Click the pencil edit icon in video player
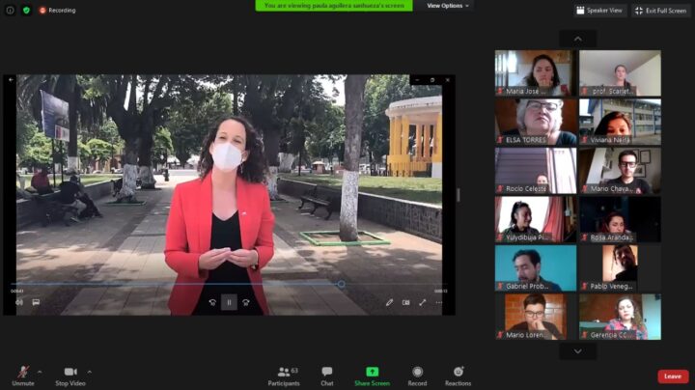Viewport: 695px width, 390px height. pos(390,302)
